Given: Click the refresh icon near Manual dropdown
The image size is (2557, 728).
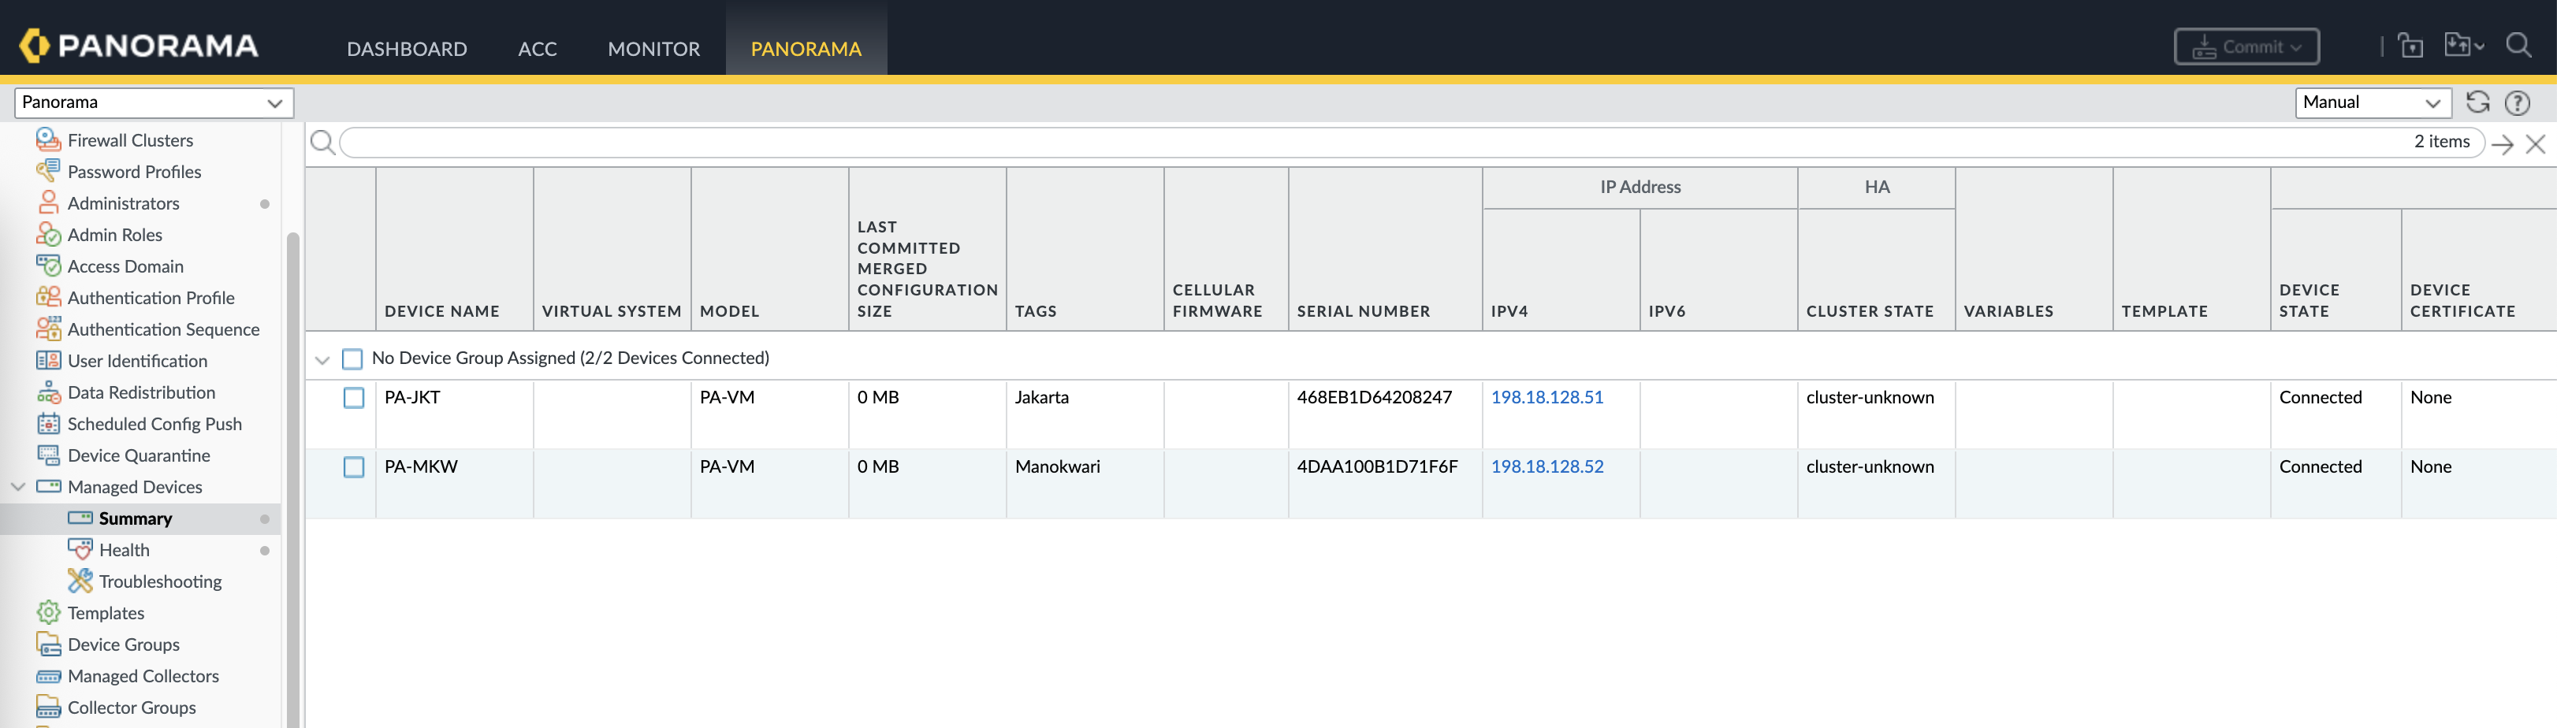Looking at the screenshot, I should [x=2477, y=102].
